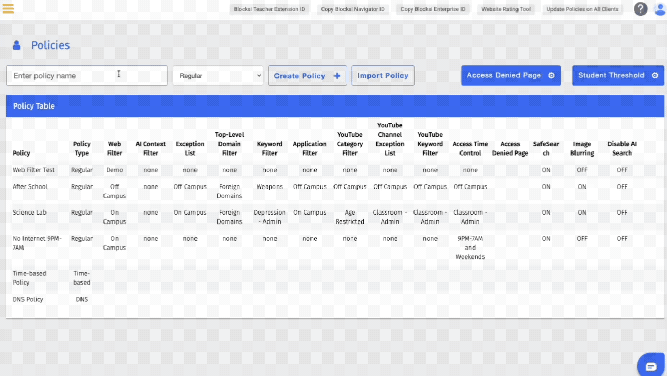This screenshot has width=667, height=376.
Task: Click the Policies person icon
Action: (17, 45)
